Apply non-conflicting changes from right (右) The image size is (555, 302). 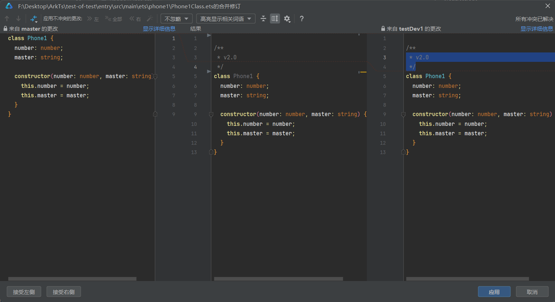point(135,19)
